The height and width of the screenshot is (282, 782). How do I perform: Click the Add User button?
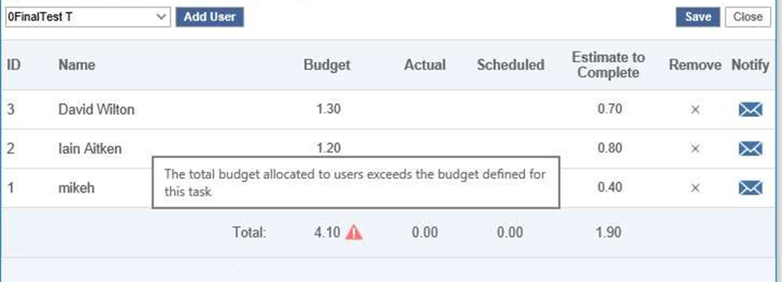point(209,17)
